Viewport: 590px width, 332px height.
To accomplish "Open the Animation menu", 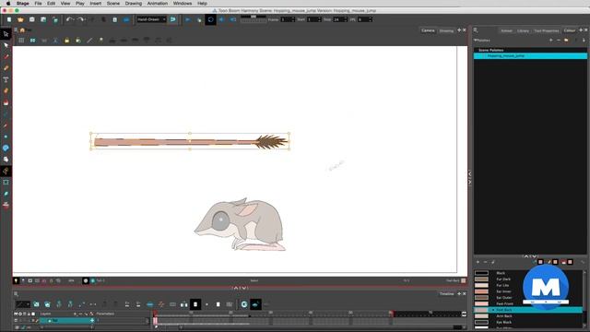I will point(158,4).
